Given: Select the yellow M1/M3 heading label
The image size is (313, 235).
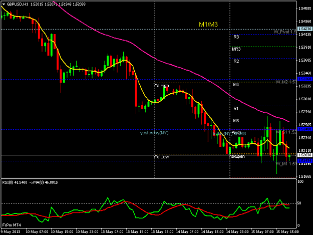Looking at the screenshot, I should (208, 25).
